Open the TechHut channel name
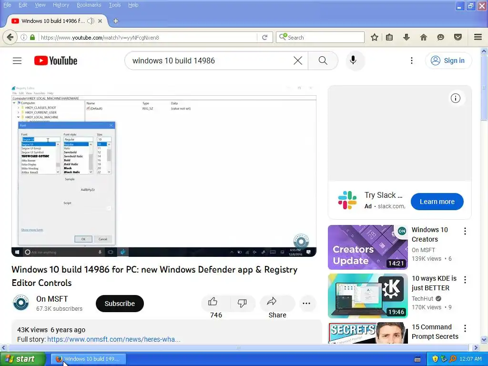Image resolution: width=488 pixels, height=366 pixels. [422, 298]
